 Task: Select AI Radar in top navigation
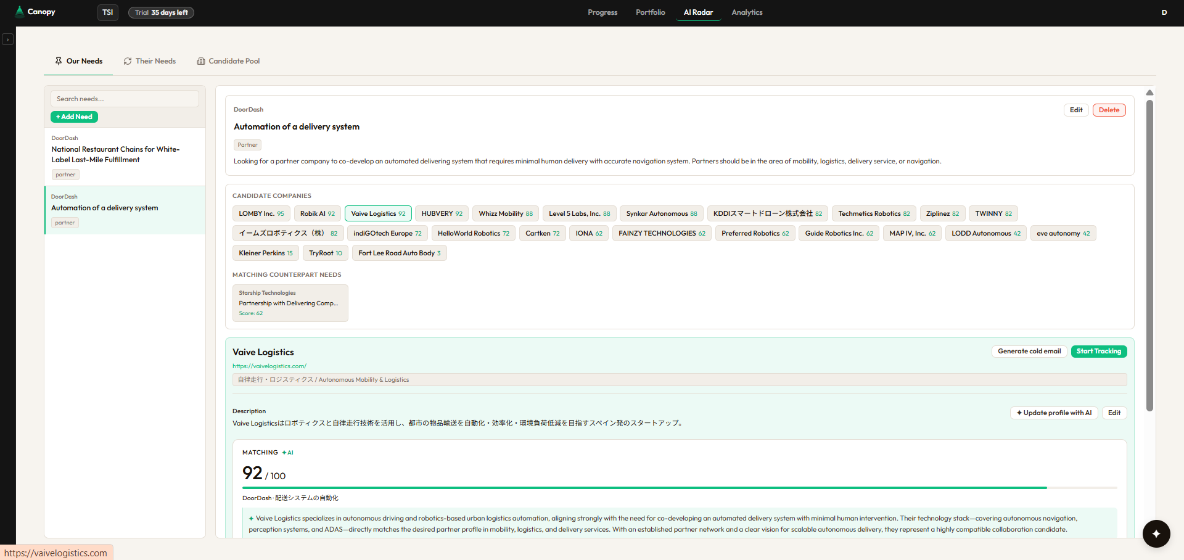click(698, 12)
